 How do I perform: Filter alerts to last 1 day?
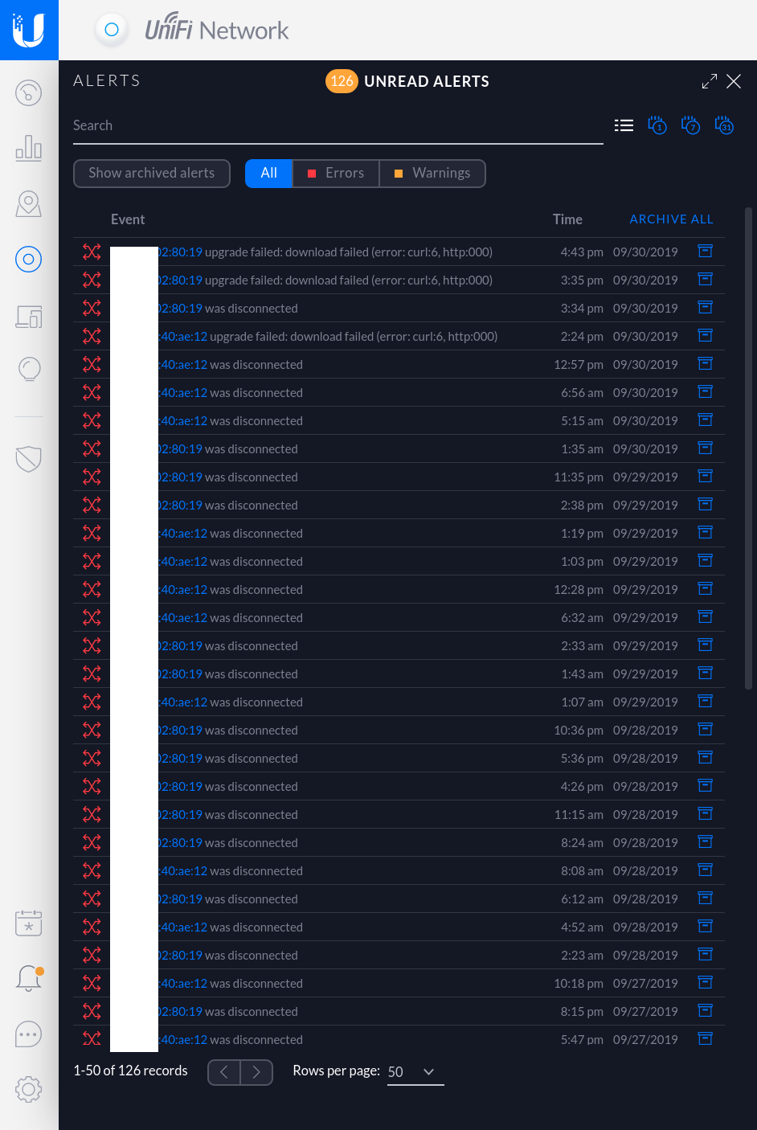pyautogui.click(x=657, y=126)
